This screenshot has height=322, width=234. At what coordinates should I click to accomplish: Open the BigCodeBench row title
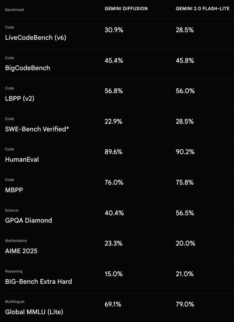28,68
